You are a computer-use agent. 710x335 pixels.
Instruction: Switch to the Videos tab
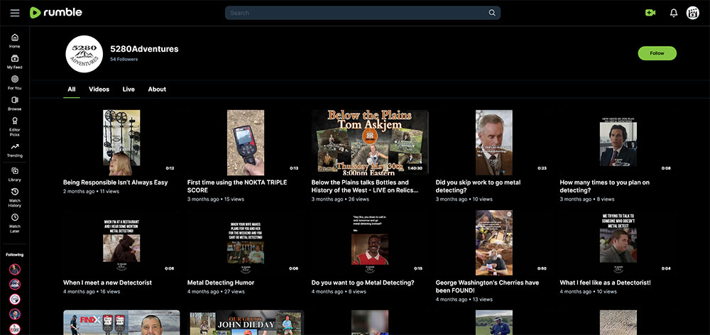(99, 89)
